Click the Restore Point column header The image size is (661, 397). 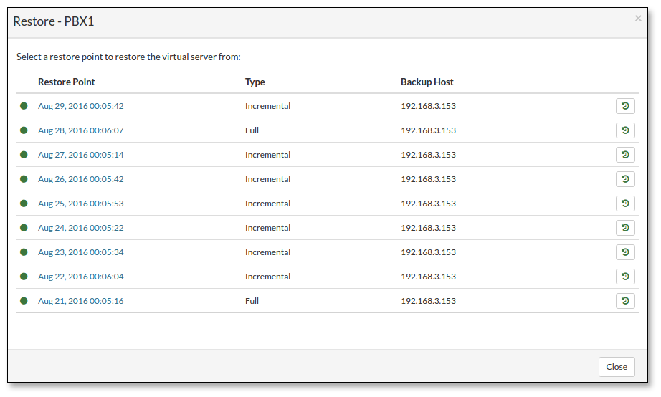click(x=67, y=82)
